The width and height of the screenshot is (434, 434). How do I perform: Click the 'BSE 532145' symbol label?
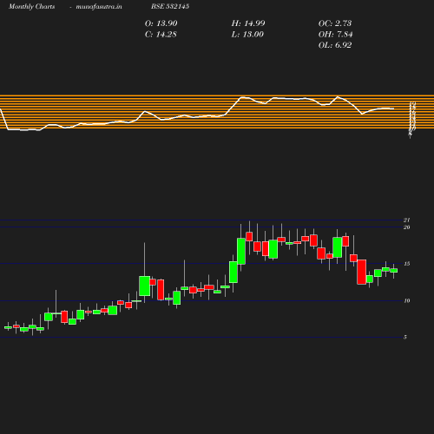[170, 6]
